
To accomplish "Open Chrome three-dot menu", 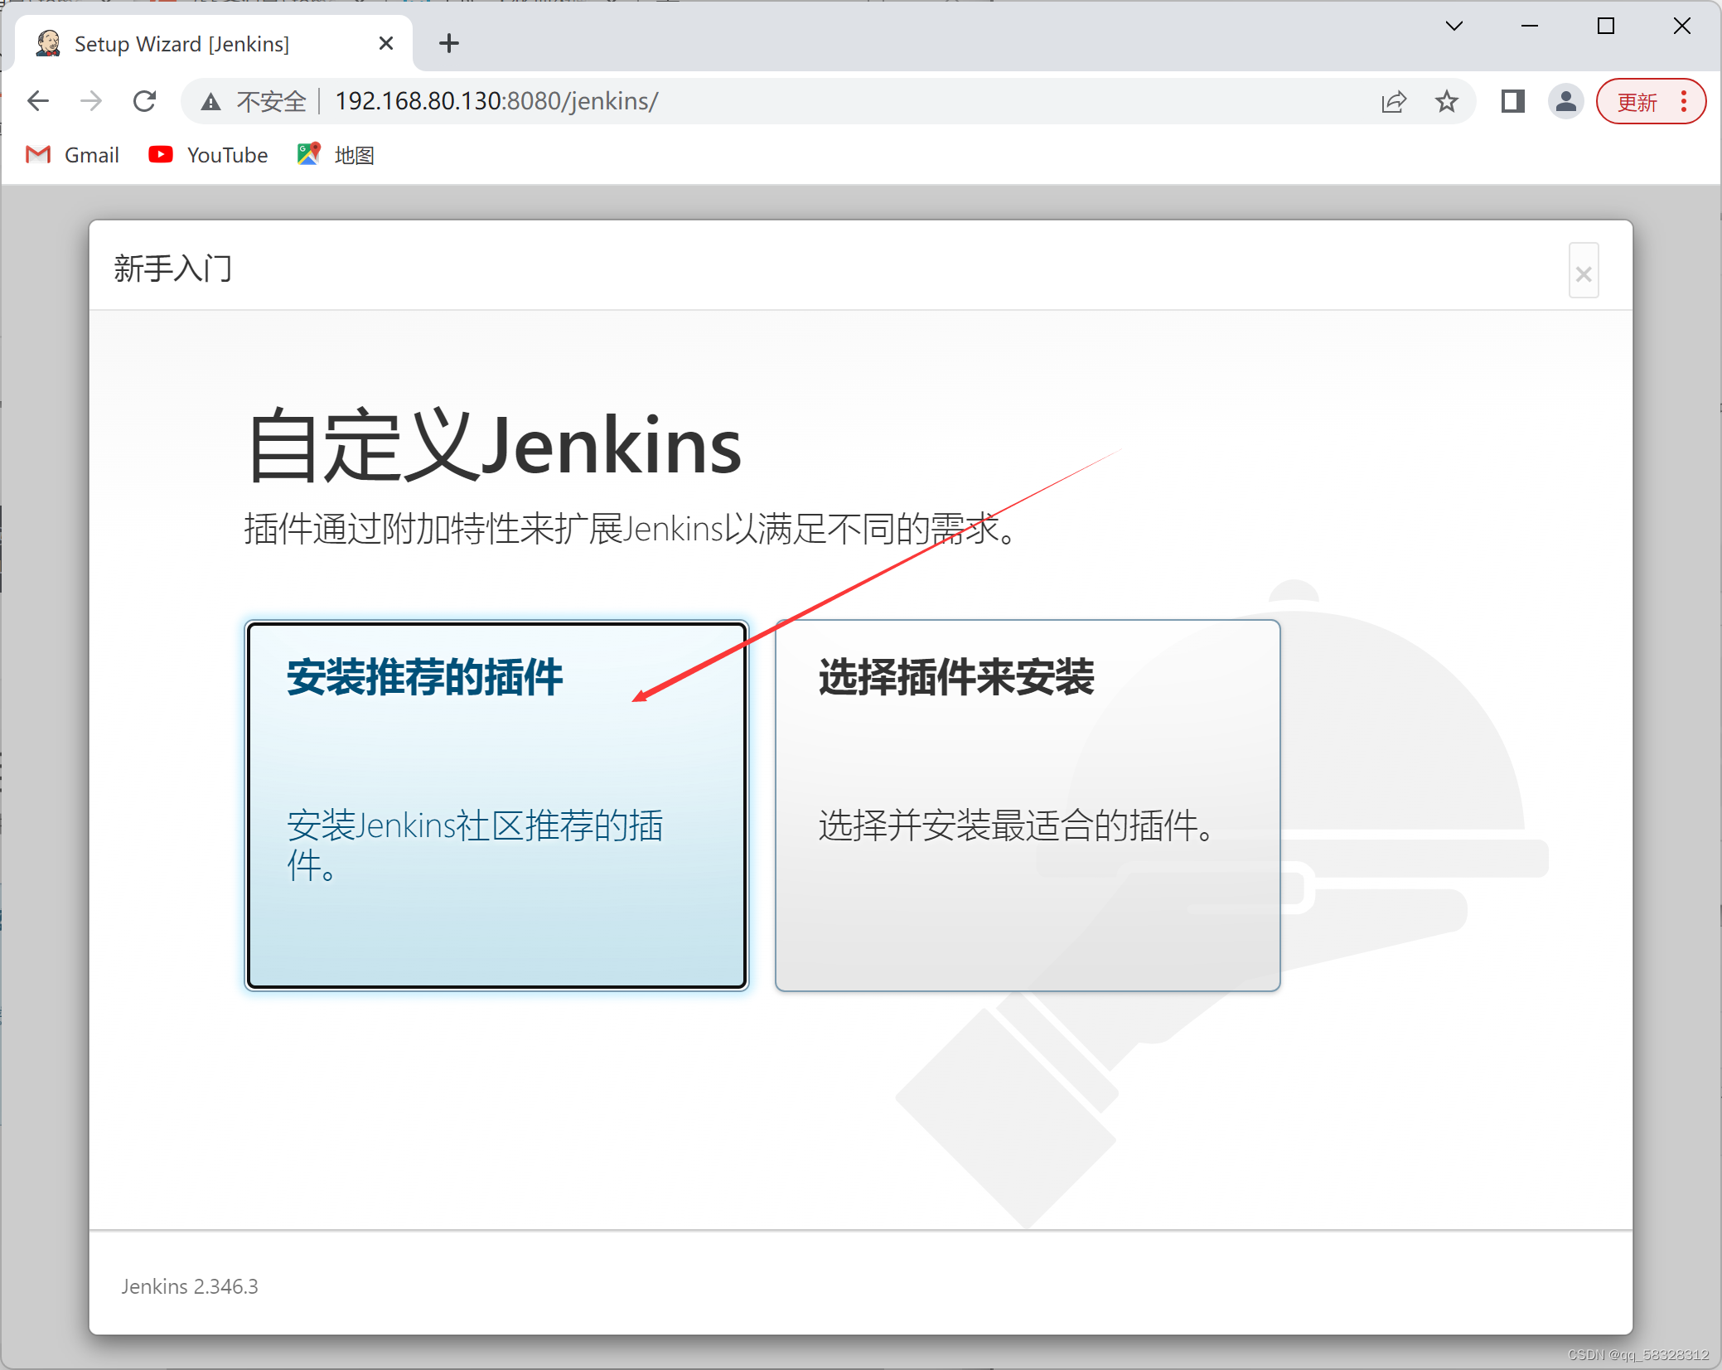I will [x=1684, y=101].
